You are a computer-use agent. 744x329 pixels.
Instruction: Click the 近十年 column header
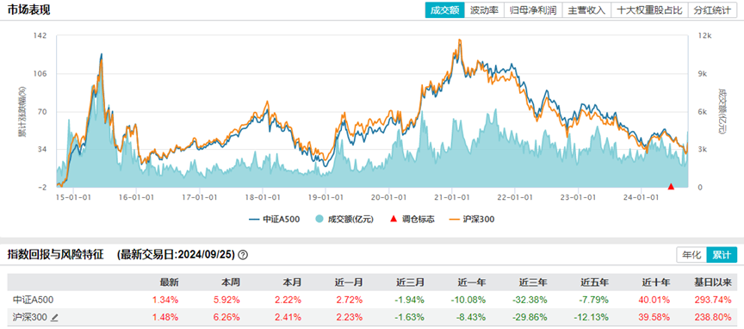656,282
